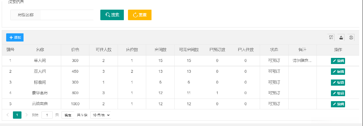Open the 10 条/页 page size dropdown
Screen dimensions: 363x126
click(x=101, y=115)
